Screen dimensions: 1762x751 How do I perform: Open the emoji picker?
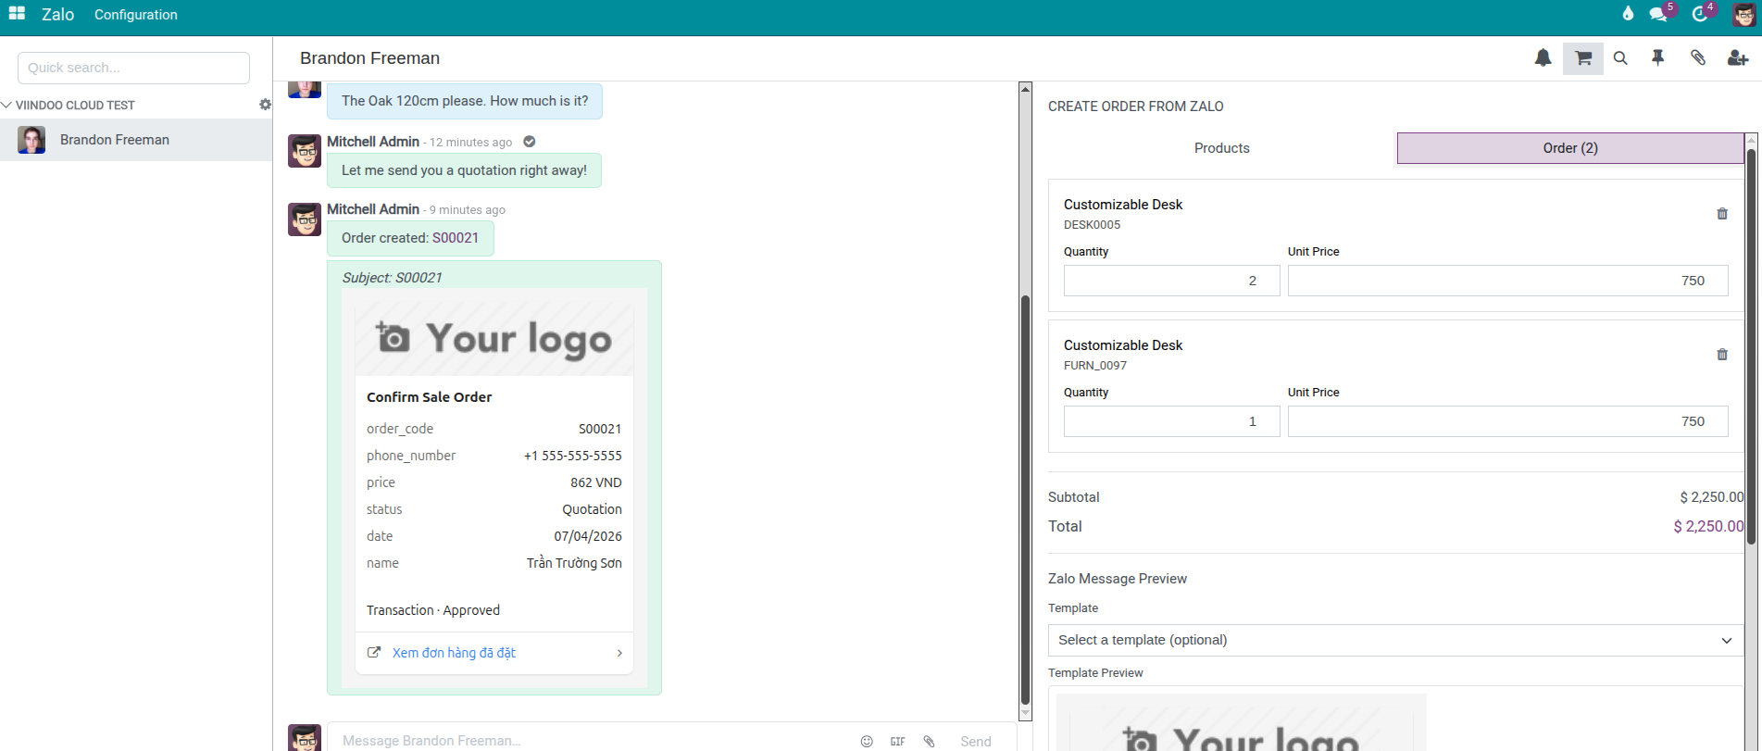[x=867, y=741]
